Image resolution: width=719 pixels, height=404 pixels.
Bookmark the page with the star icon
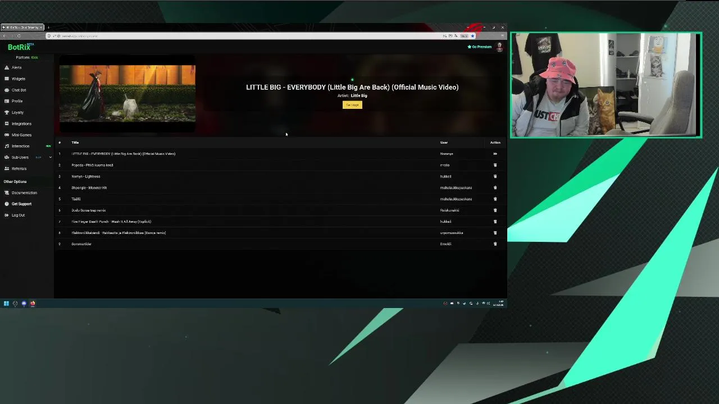coord(472,36)
